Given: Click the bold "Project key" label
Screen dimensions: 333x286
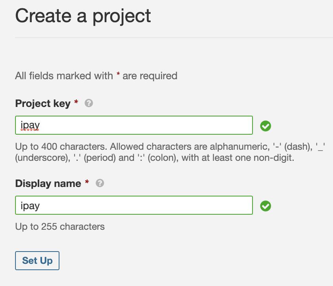Looking at the screenshot, I should (x=43, y=104).
